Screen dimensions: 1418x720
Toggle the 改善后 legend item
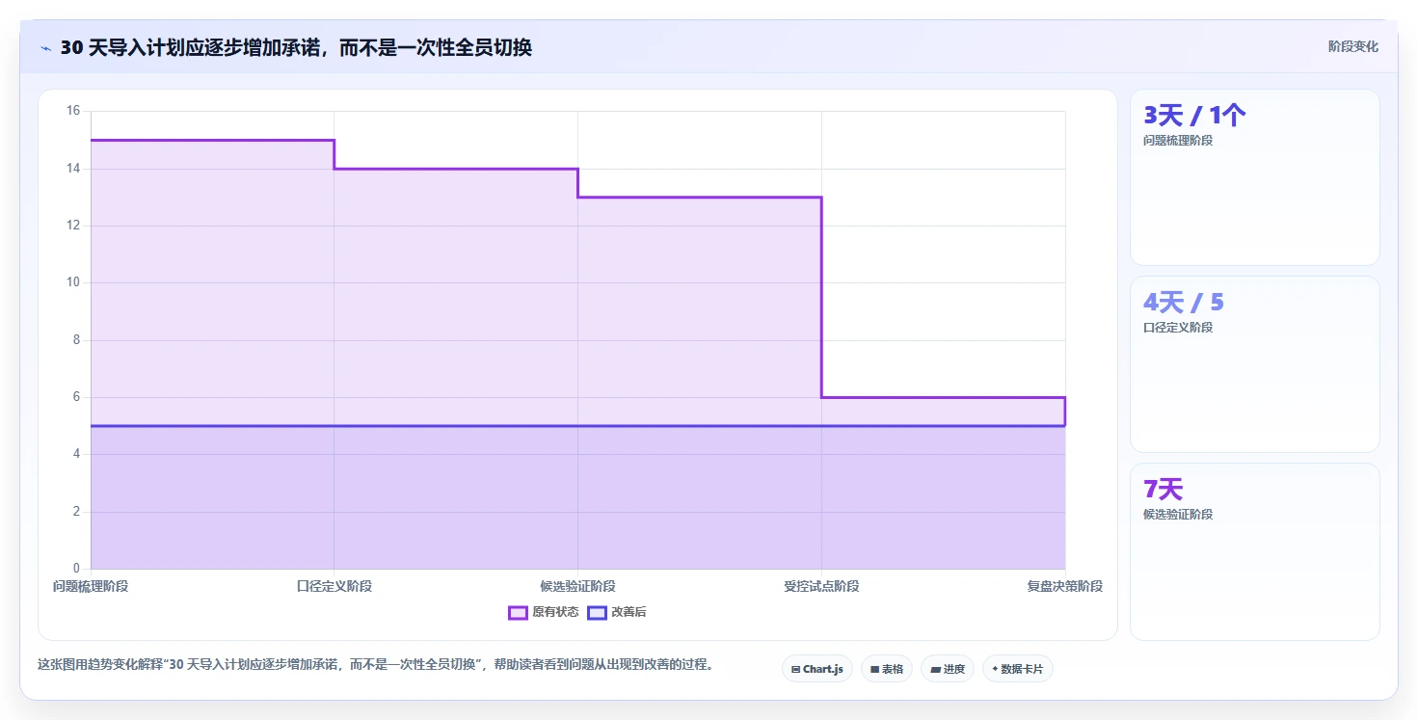(x=617, y=612)
